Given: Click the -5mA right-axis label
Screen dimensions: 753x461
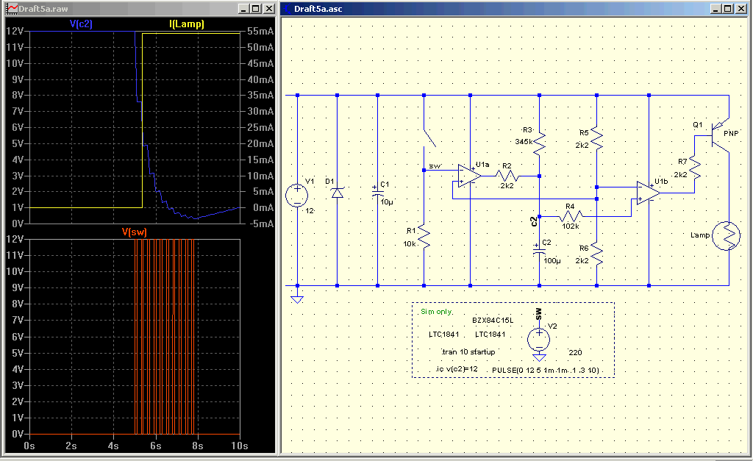Looking at the screenshot, I should (x=263, y=224).
